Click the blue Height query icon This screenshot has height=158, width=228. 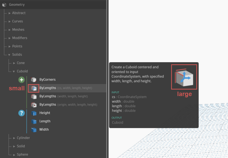coord(34,113)
